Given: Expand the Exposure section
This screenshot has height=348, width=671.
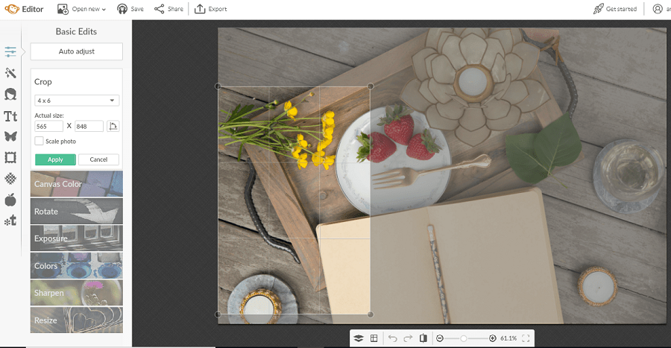Looking at the screenshot, I should 77,238.
